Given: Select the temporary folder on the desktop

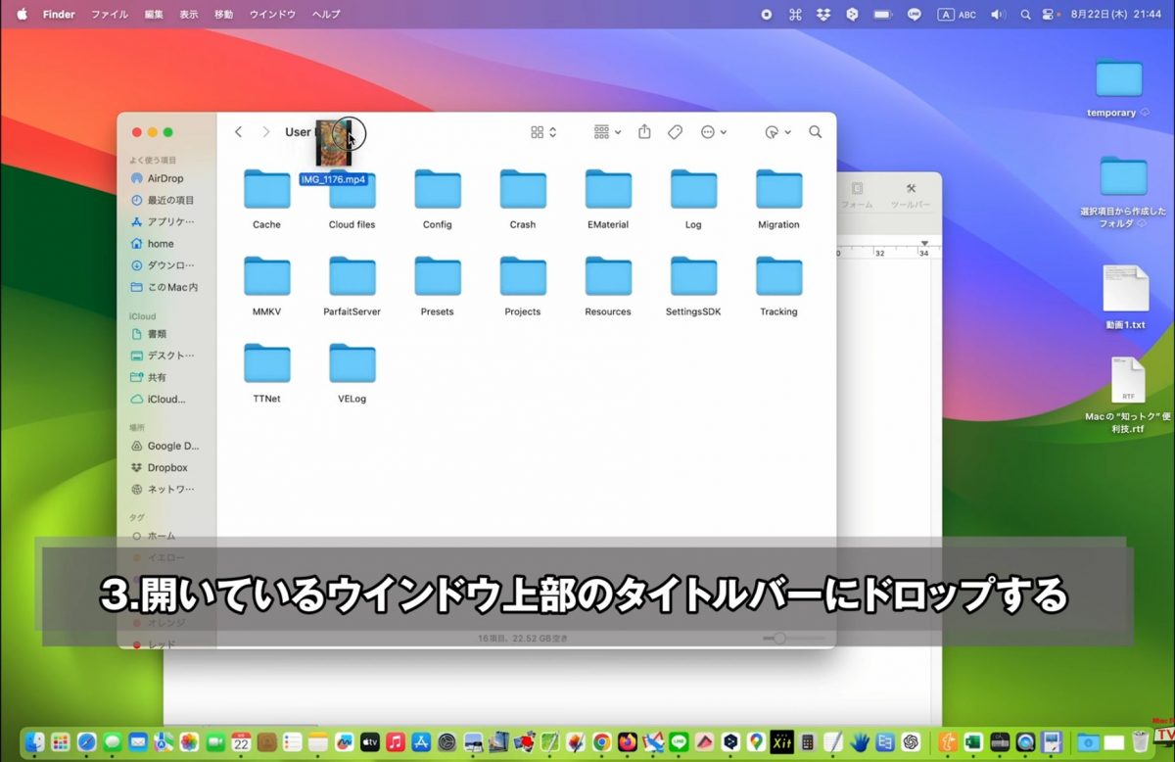Looking at the screenshot, I should 1118,88.
